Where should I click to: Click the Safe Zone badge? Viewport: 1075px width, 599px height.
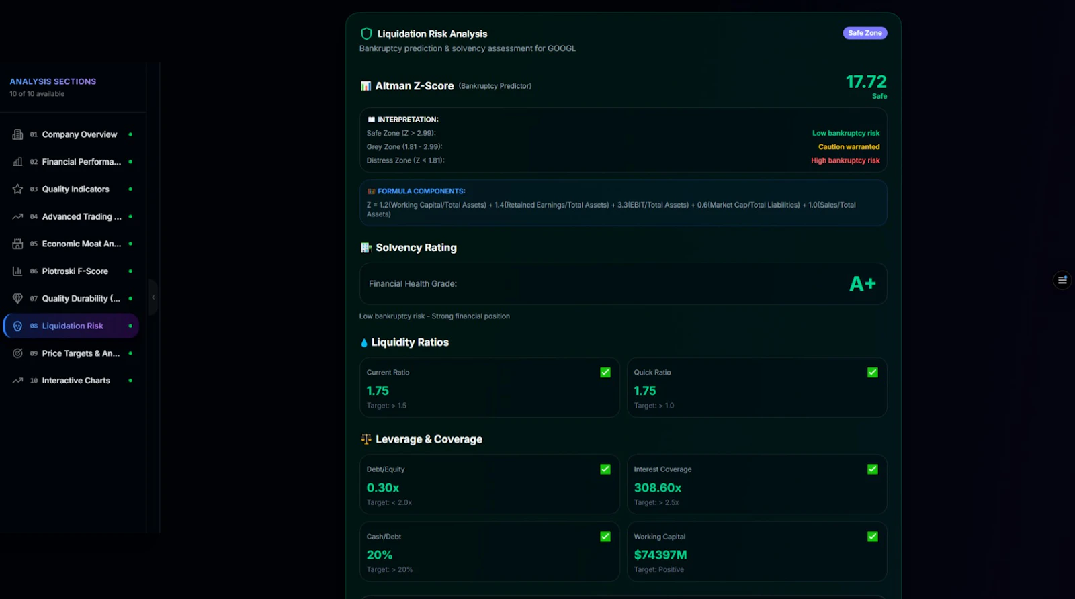pos(865,33)
